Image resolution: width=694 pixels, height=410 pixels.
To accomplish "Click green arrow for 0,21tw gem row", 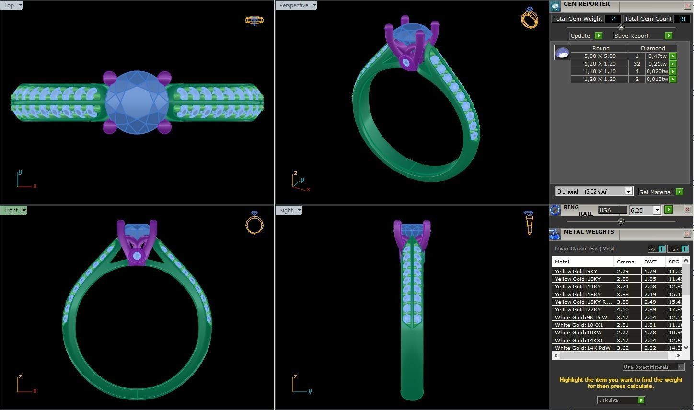I will coord(672,64).
